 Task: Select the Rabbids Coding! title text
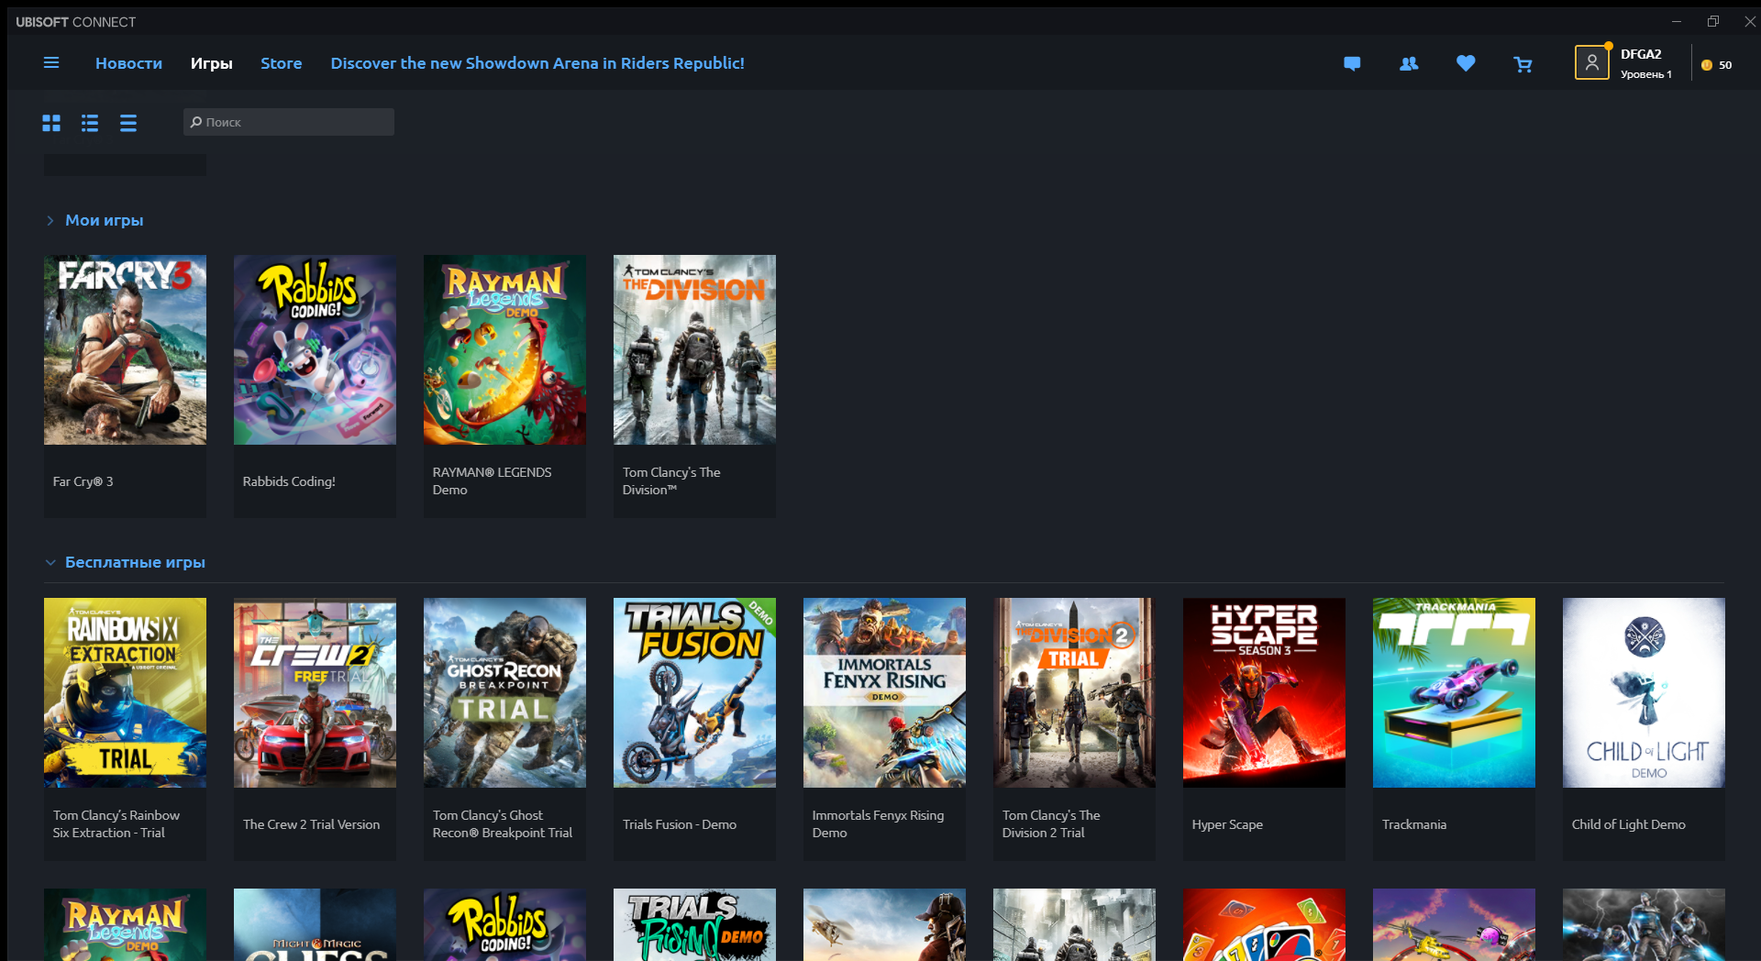coord(289,481)
